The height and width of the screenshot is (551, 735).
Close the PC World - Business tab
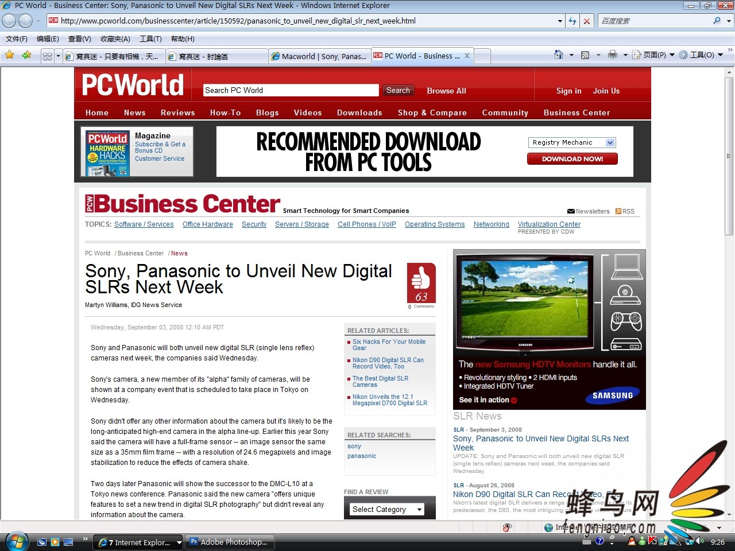[x=467, y=56]
